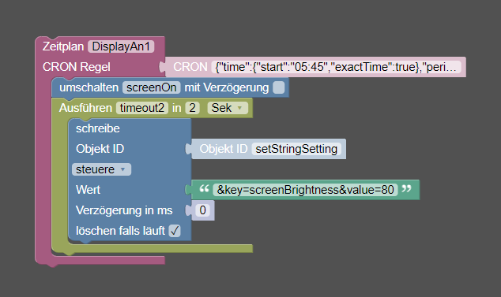The image size is (501, 297).
Task: Select the setStringSetting object ID field
Action: (296, 149)
